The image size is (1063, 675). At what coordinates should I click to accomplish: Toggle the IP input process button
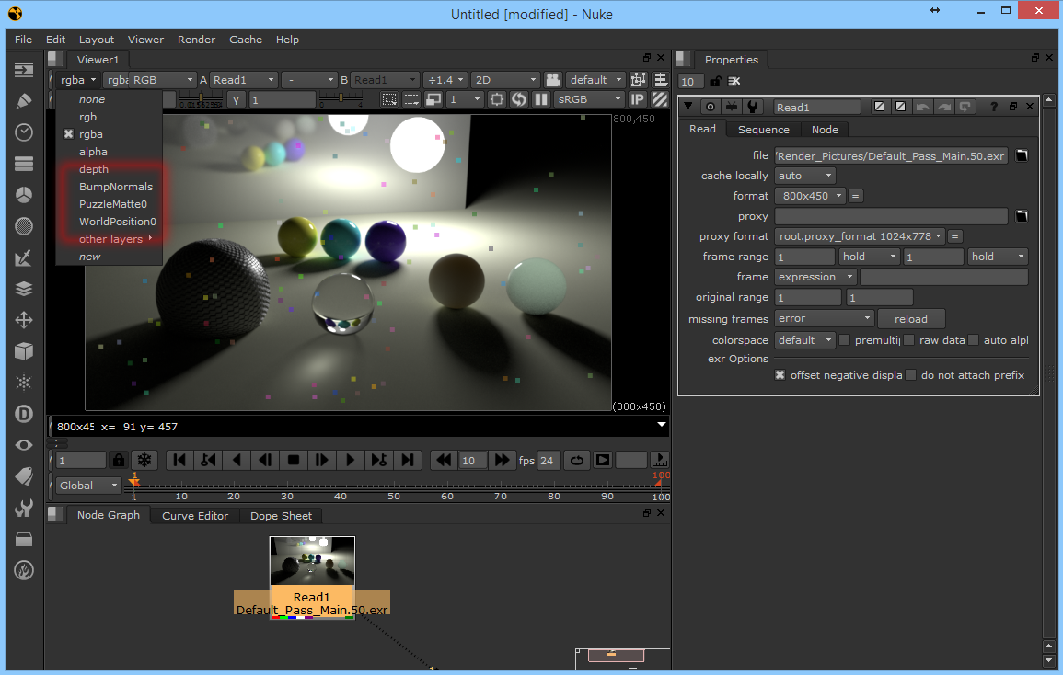pos(638,99)
